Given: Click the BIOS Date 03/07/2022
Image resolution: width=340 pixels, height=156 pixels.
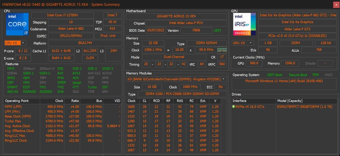Looking at the screenshot, I should [x=156, y=31].
